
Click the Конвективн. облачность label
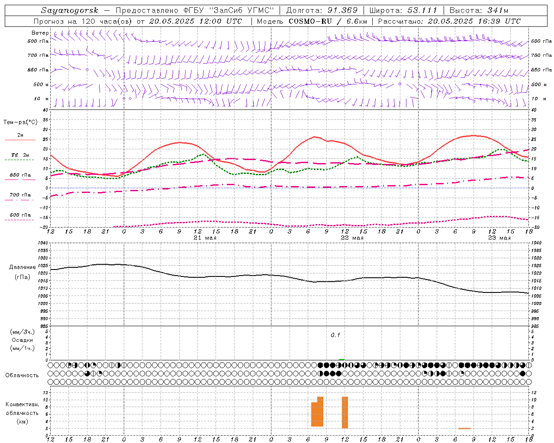[x=23, y=409]
